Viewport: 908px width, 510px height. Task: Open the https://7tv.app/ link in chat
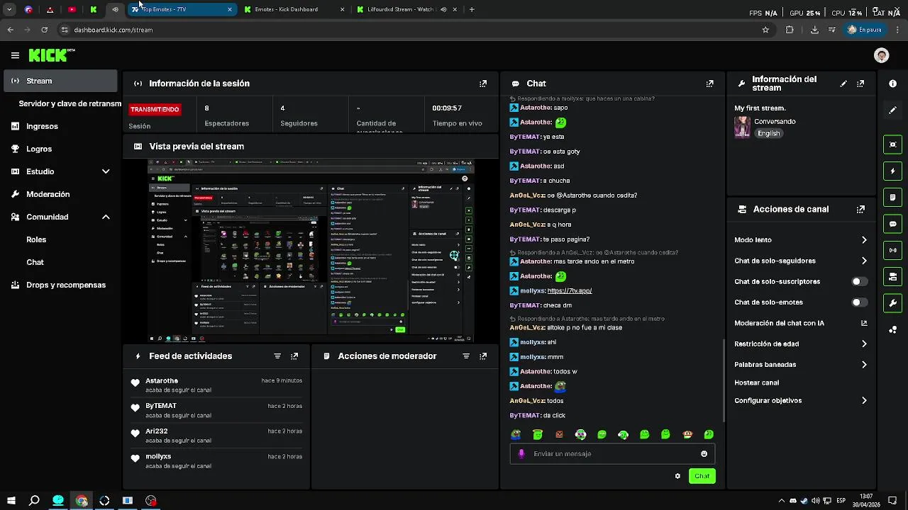click(x=569, y=291)
